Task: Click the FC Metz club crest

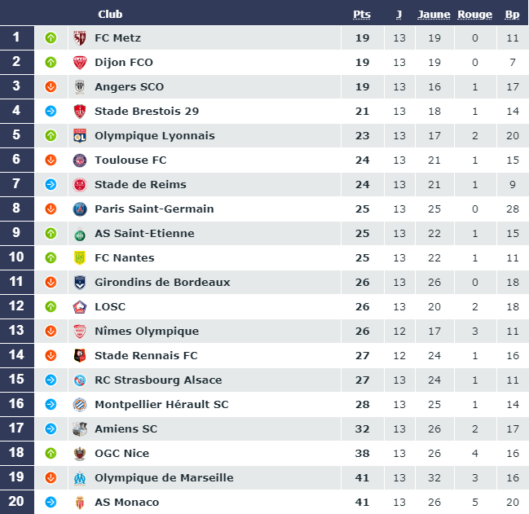Action: pyautogui.click(x=80, y=38)
